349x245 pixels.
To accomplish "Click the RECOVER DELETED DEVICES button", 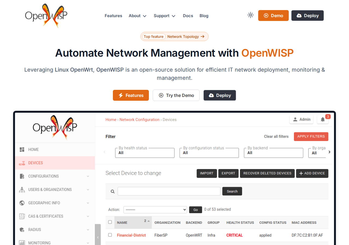I will click(267, 173).
